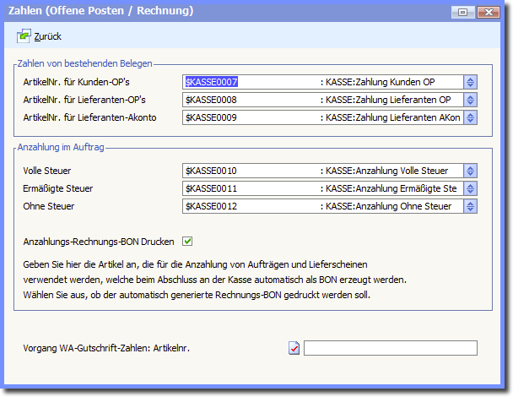Open selector for Lieferanten-Akonto article number

click(471, 117)
